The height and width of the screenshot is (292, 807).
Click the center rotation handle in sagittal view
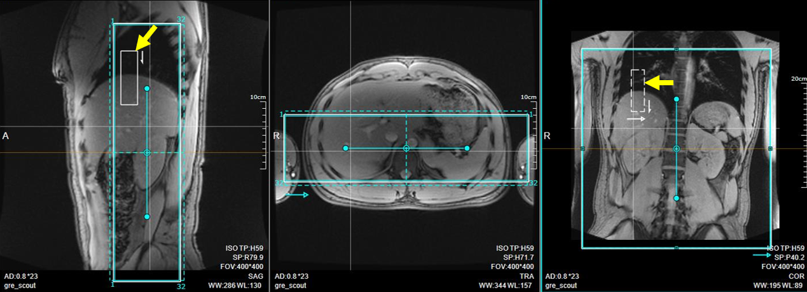[x=147, y=153]
